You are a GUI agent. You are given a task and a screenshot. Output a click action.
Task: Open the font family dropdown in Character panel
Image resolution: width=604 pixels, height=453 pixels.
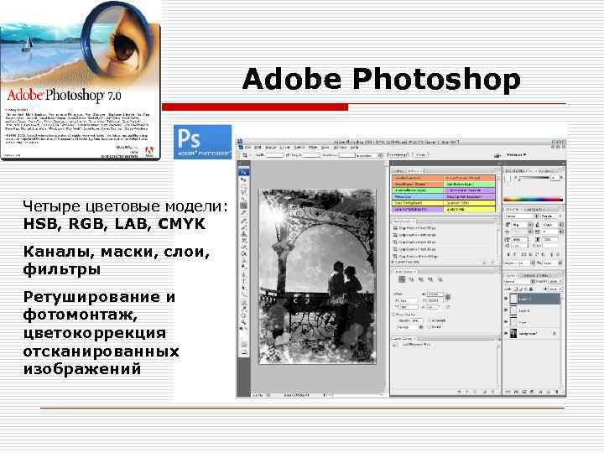(x=522, y=216)
